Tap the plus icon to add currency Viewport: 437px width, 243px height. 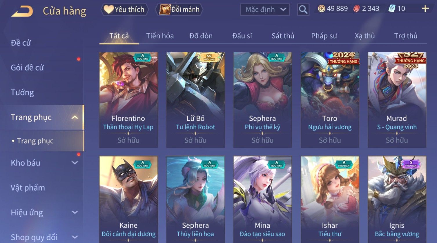(425, 9)
